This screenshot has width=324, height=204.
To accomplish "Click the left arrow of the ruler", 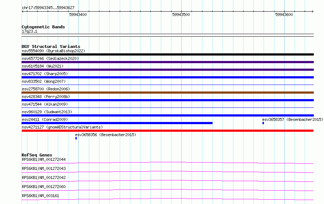I will point(23,12).
